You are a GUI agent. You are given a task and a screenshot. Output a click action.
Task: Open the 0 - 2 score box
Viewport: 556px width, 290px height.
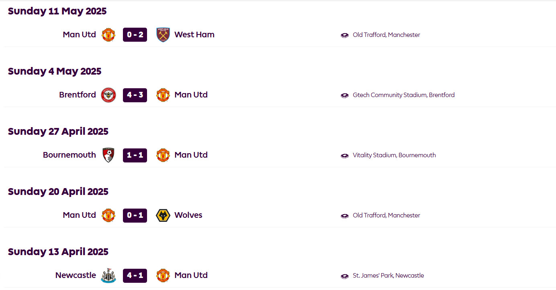coord(135,35)
